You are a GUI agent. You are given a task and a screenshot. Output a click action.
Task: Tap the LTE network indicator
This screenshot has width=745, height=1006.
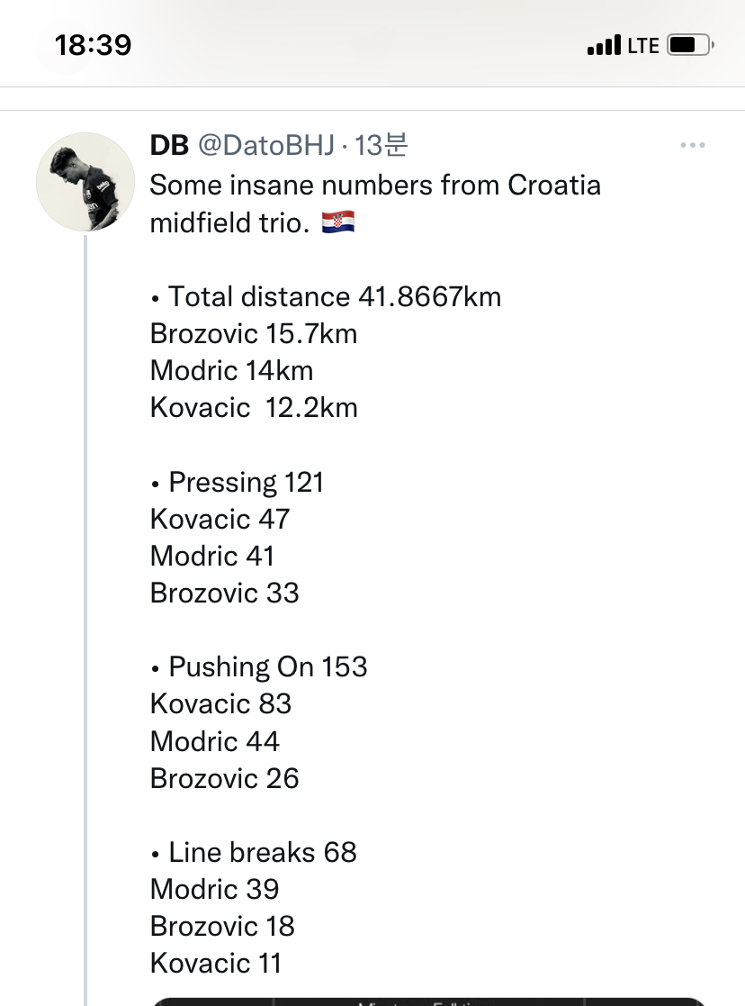coord(643,45)
